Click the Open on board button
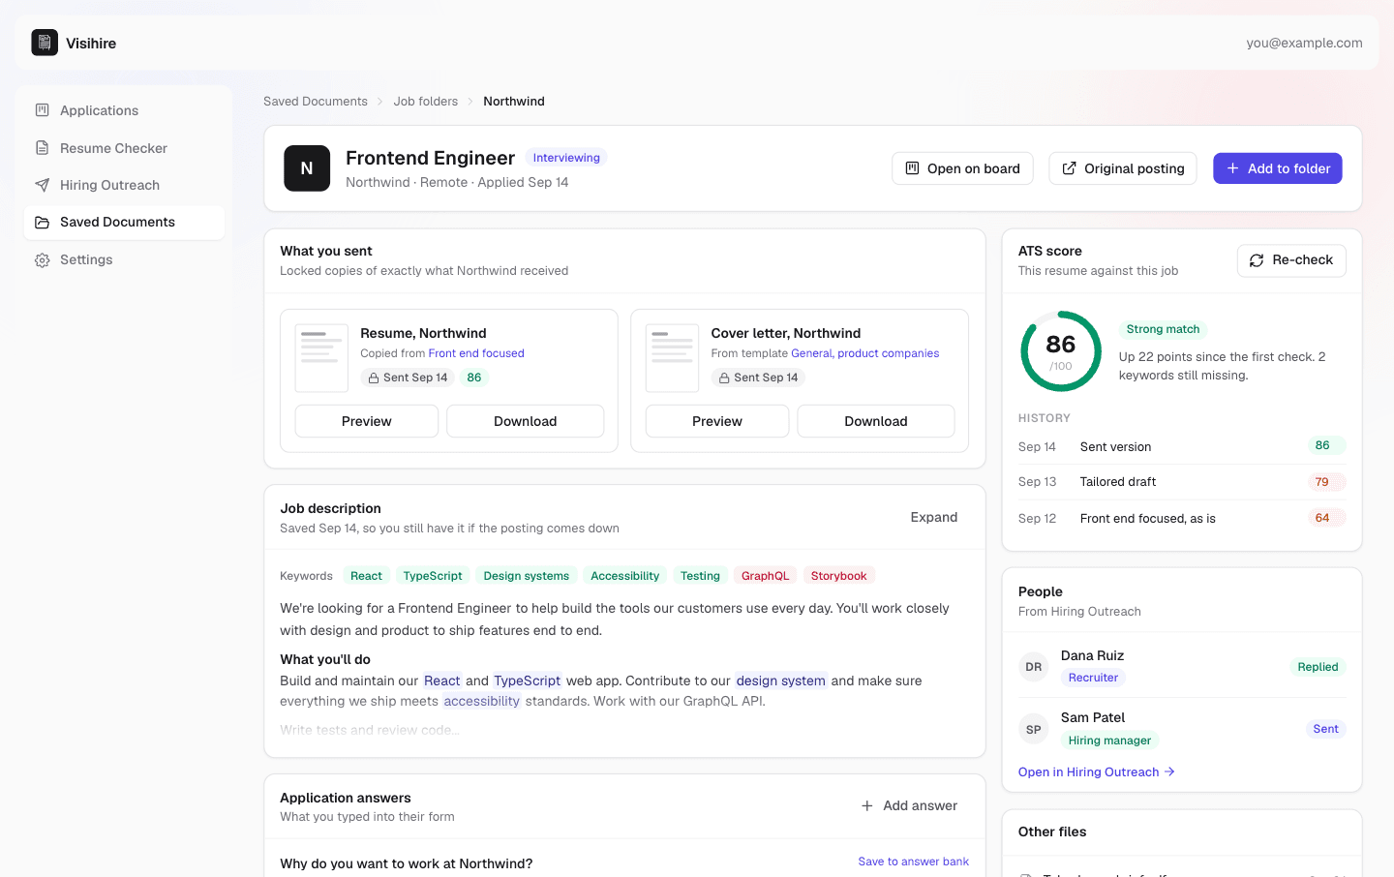 (962, 168)
